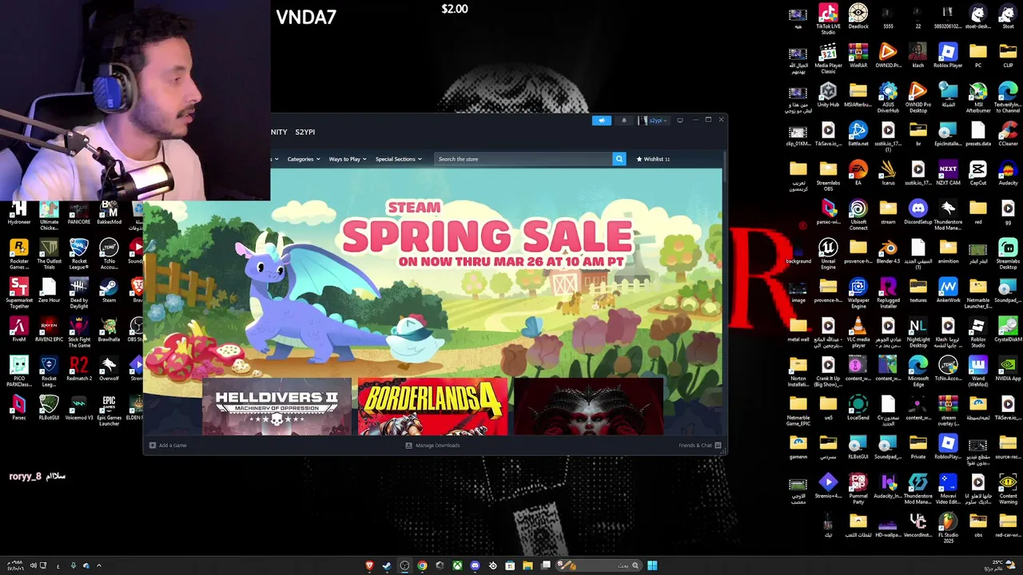
Task: Open the Overwolf desktop shortcut
Action: pos(109,369)
